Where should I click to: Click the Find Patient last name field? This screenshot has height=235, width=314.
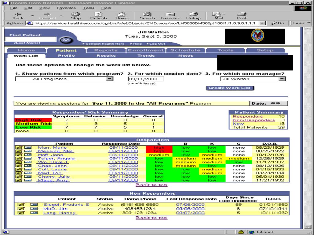click(31, 39)
